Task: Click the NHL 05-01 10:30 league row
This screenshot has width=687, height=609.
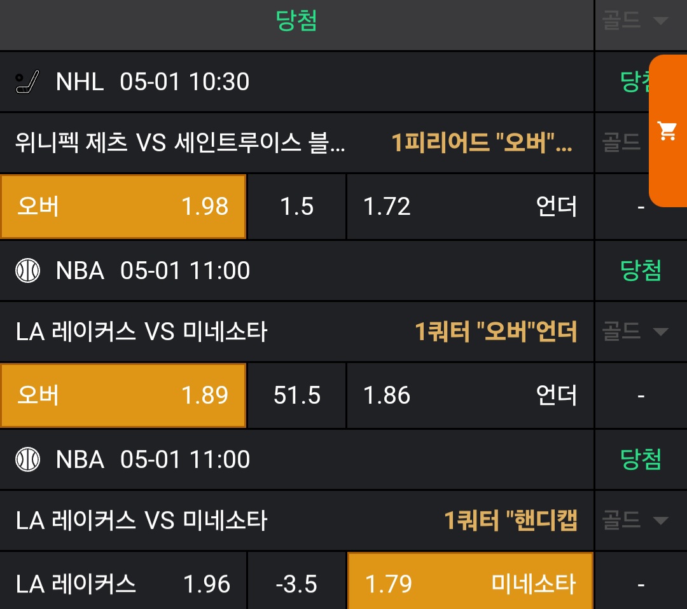Action: 153,82
